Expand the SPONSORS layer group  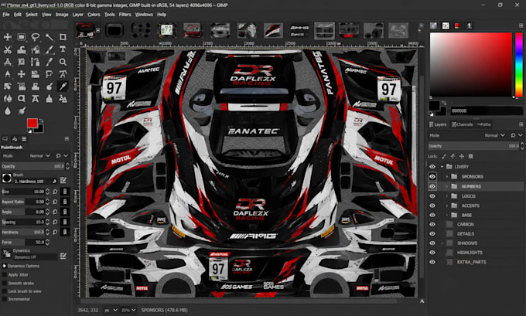tap(447, 177)
